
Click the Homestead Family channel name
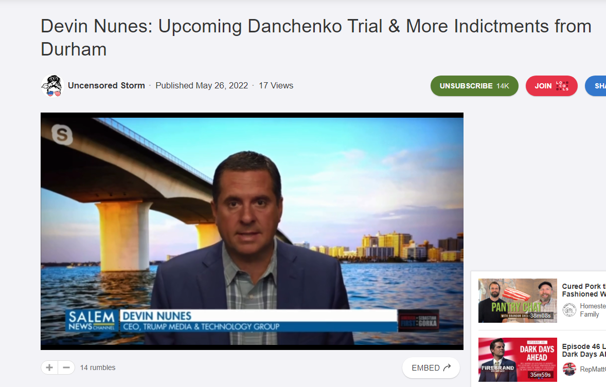pos(593,310)
